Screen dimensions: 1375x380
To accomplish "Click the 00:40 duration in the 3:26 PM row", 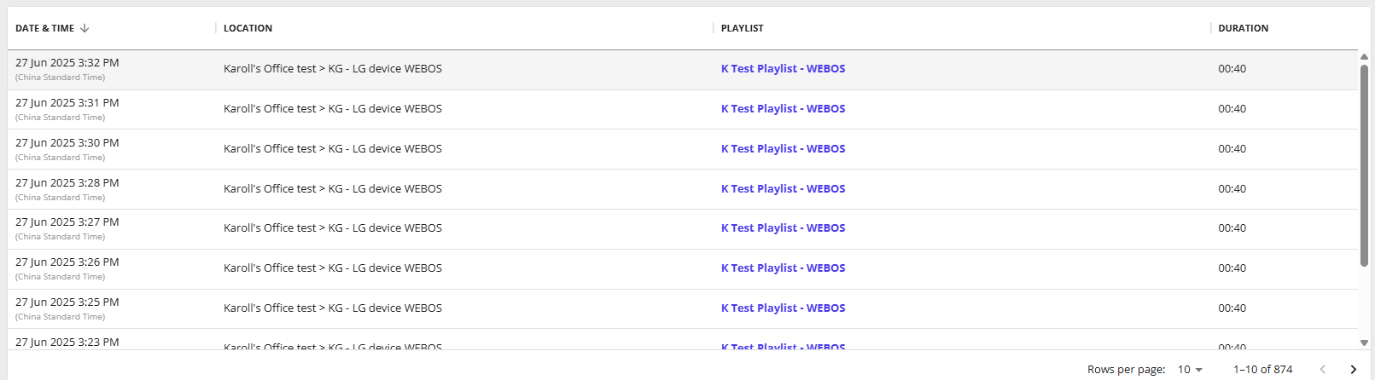I will (1232, 268).
